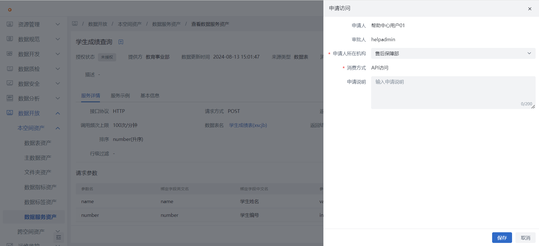Click the 资源管理 sidebar icon
The image size is (539, 246).
coord(10,24)
